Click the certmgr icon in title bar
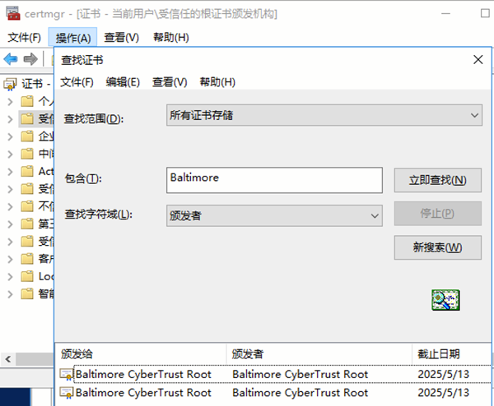 (12, 14)
